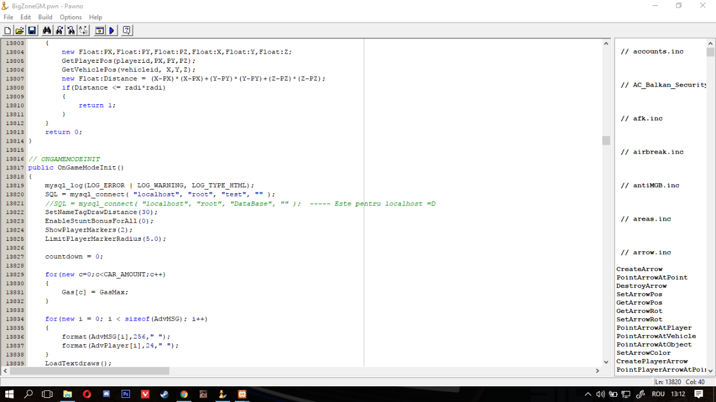Open Find with the binoculars icon
Viewport: 716px width, 402px height.
[x=47, y=30]
